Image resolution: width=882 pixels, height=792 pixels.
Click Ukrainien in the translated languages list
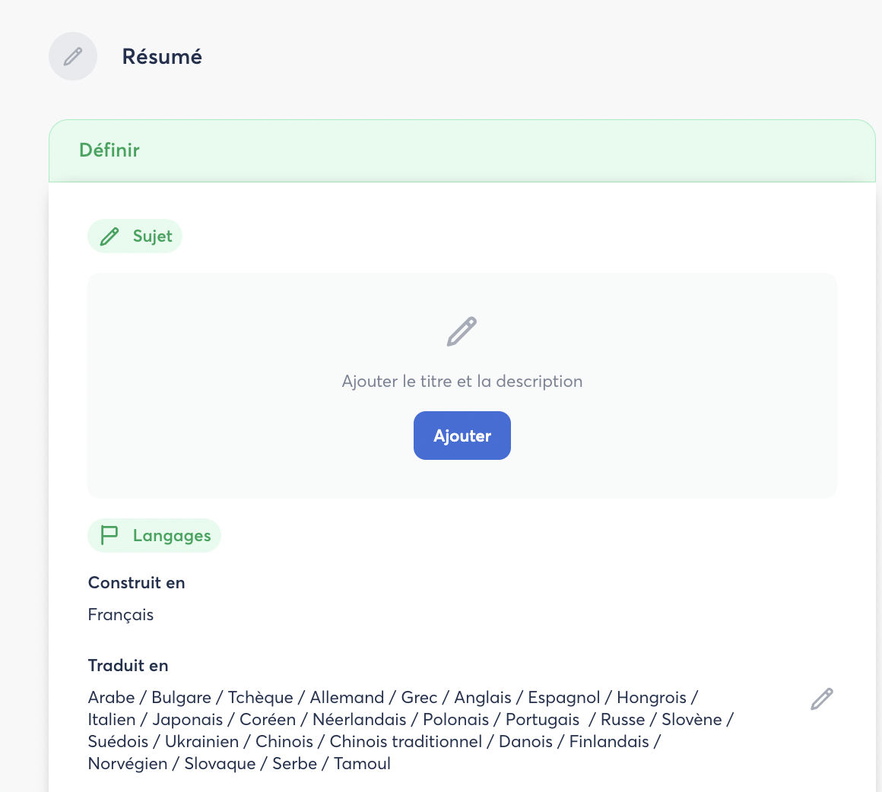tap(201, 742)
